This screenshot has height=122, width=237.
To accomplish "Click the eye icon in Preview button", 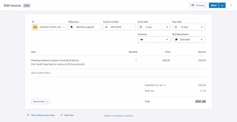I will click(x=193, y=5).
